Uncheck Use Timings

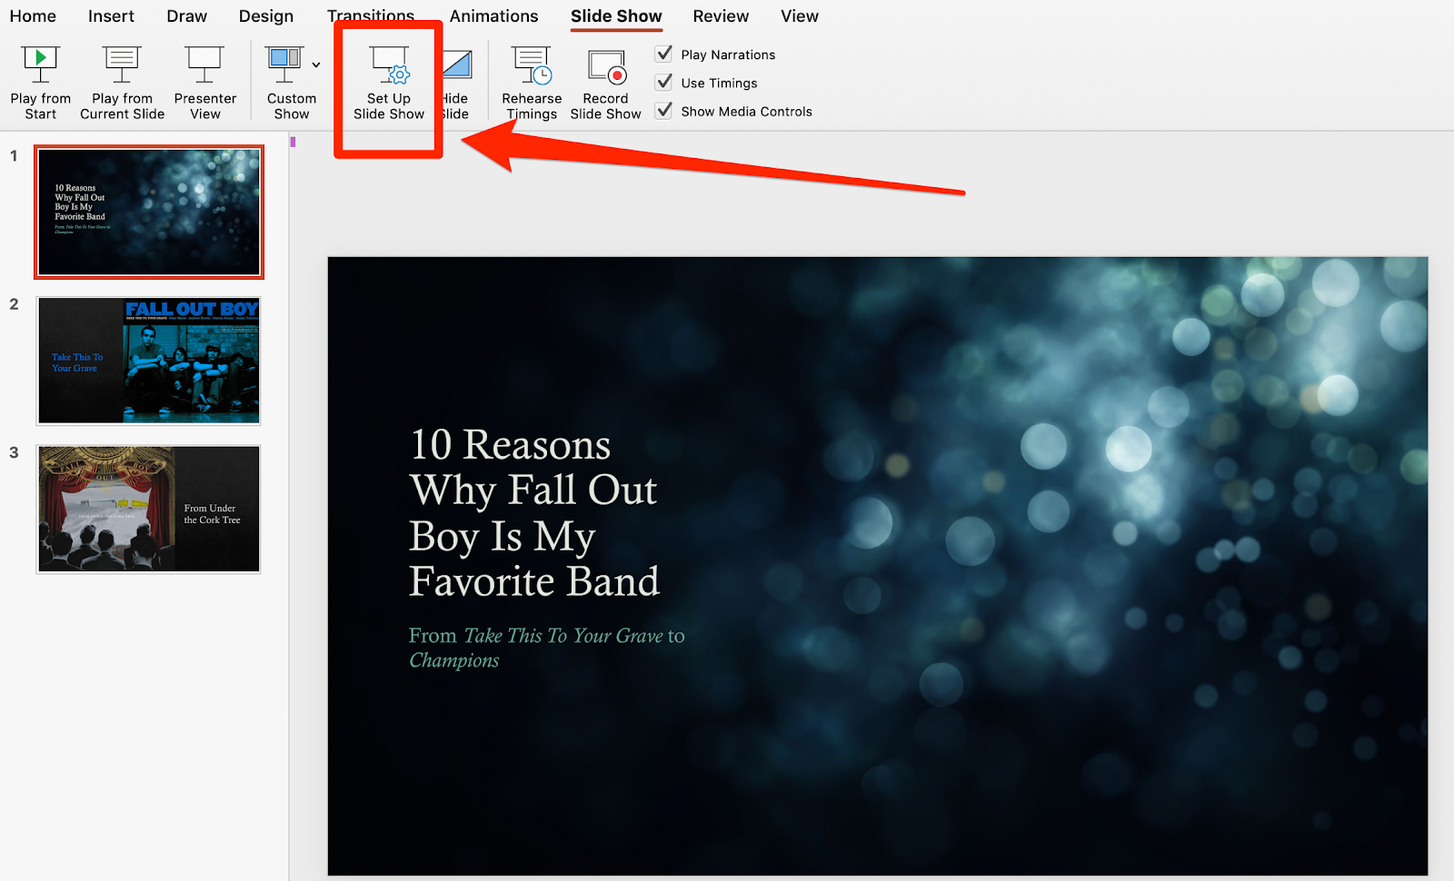point(664,82)
